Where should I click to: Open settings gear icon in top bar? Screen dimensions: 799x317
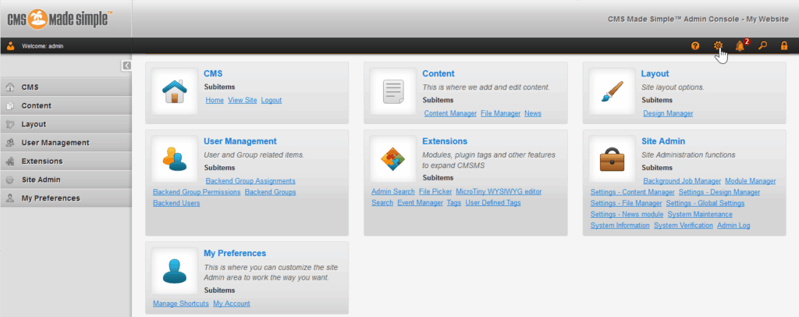(x=718, y=45)
